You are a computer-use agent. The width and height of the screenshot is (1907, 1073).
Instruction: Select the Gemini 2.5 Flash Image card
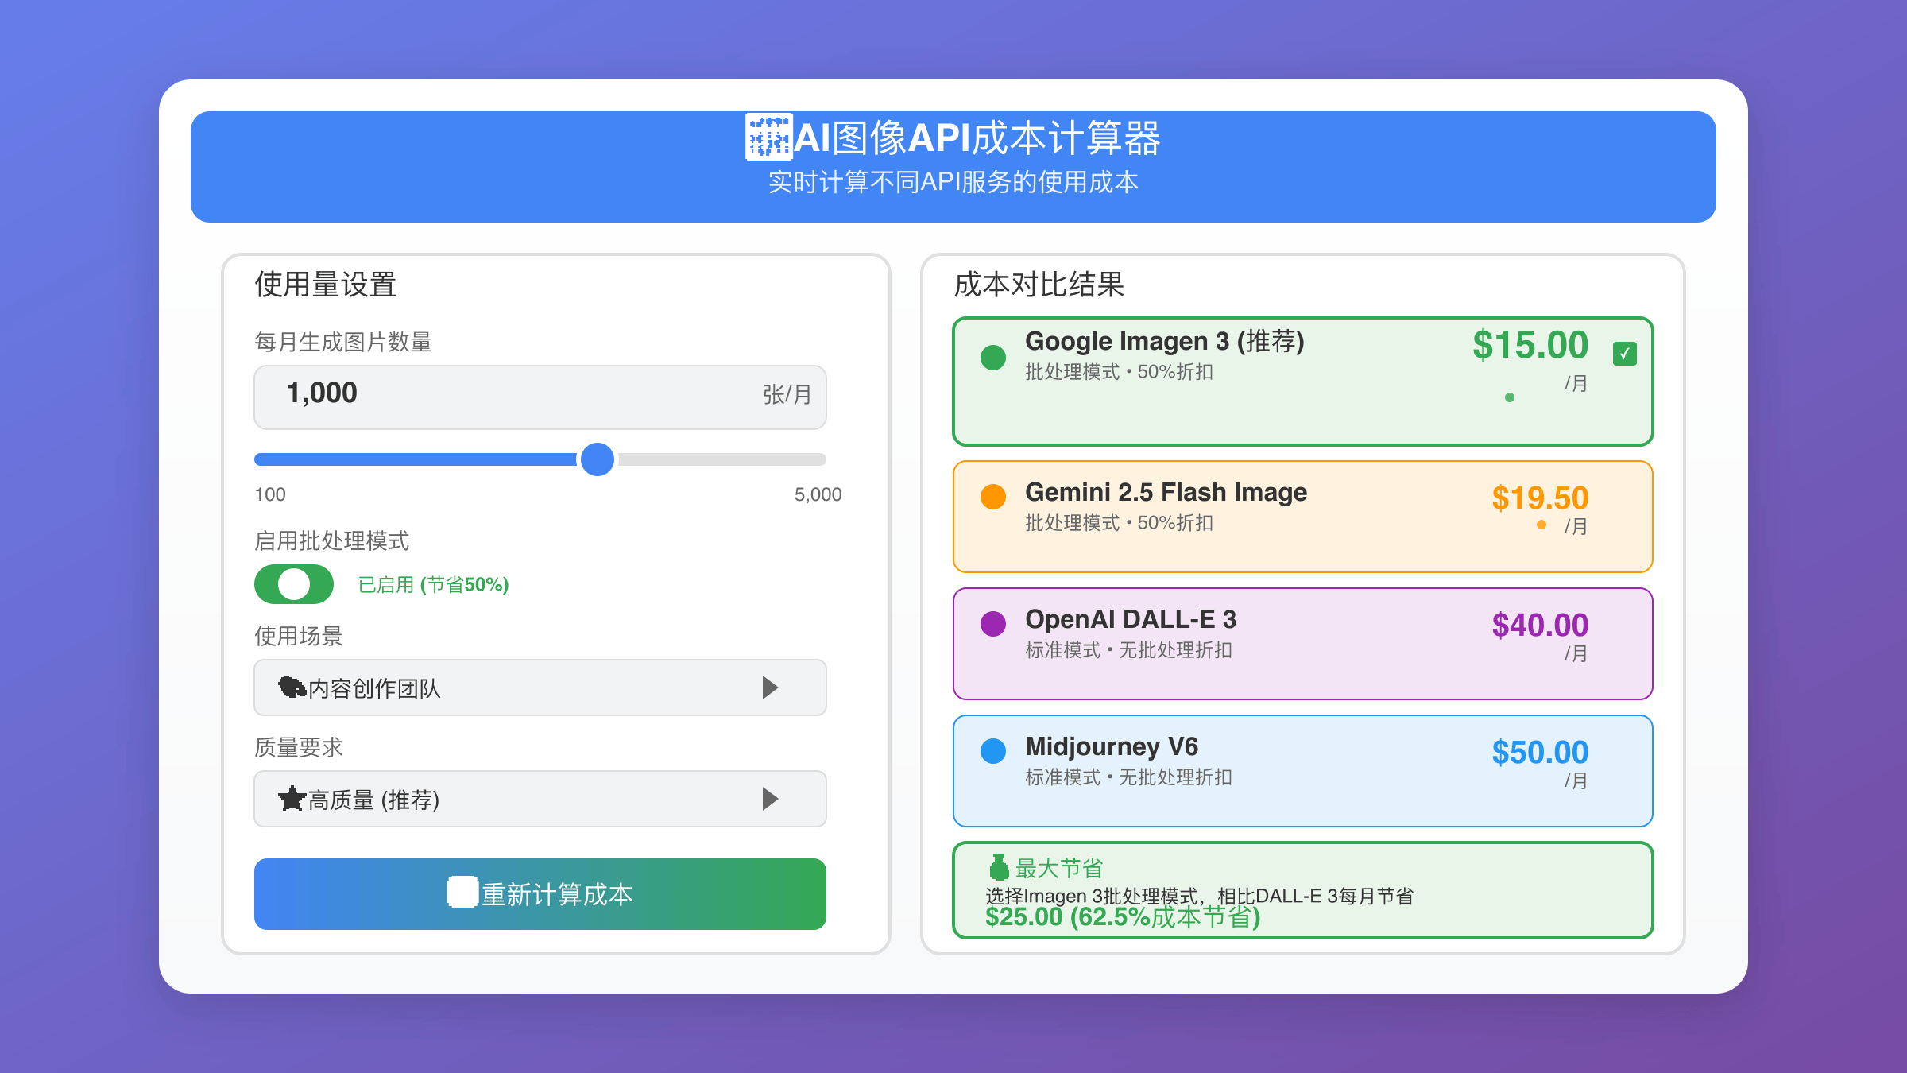point(1303,517)
